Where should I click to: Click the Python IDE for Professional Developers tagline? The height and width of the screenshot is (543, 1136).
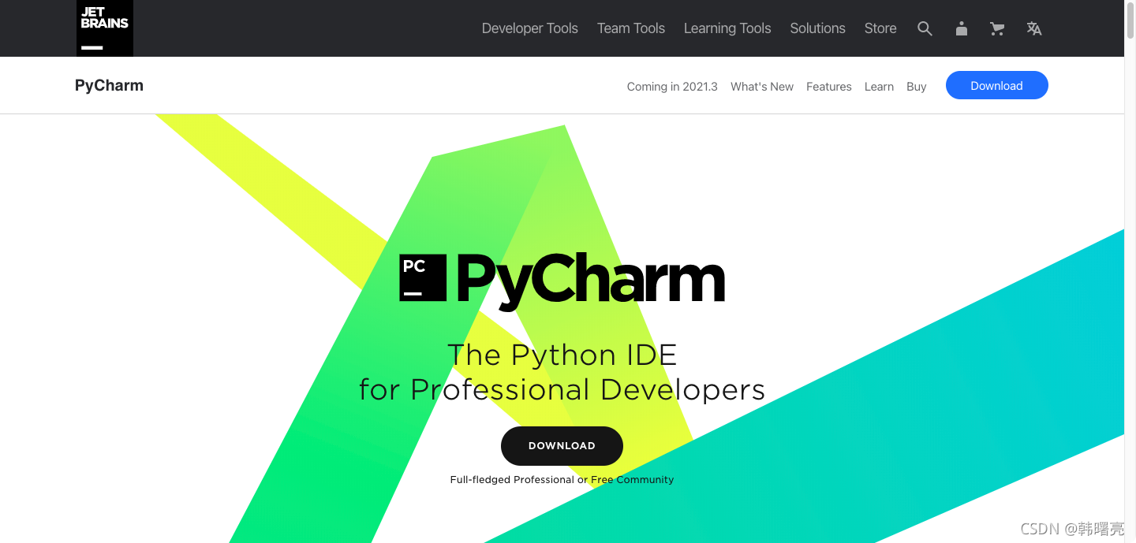point(562,372)
